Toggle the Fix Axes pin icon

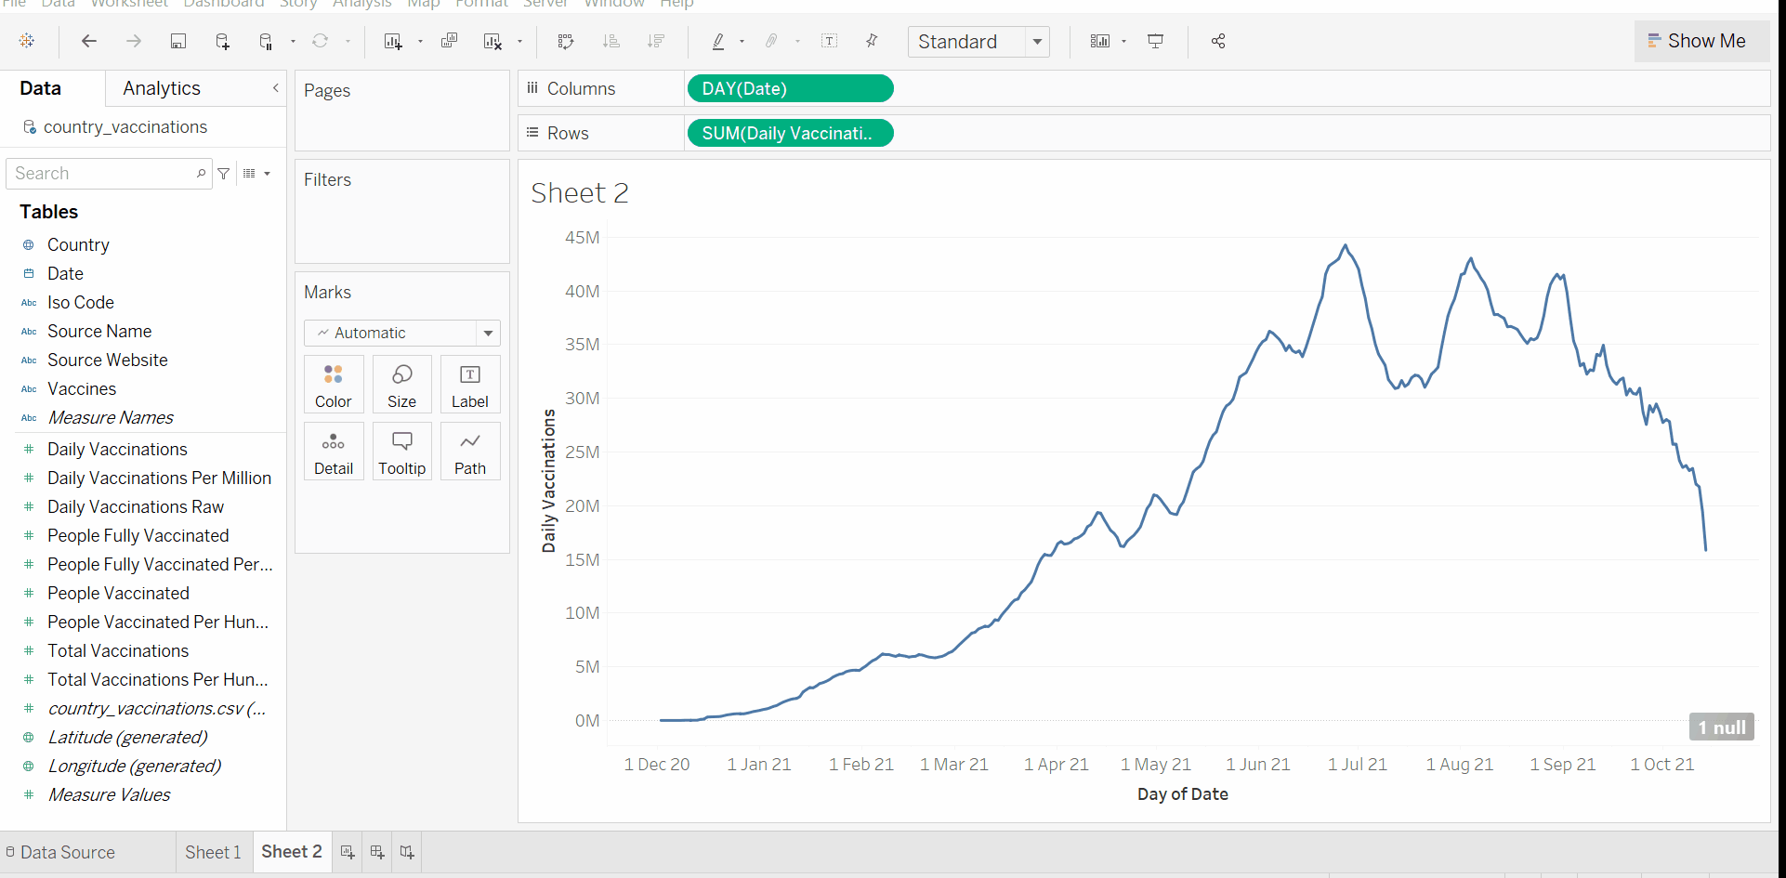(x=872, y=41)
